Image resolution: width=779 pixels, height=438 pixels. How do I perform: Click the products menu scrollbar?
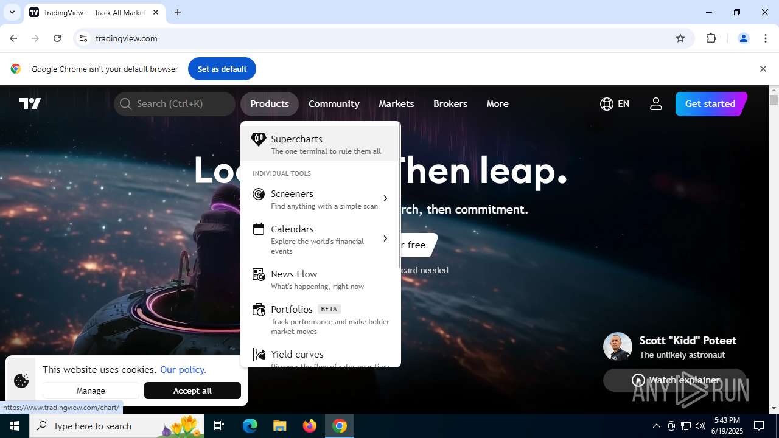399,195
